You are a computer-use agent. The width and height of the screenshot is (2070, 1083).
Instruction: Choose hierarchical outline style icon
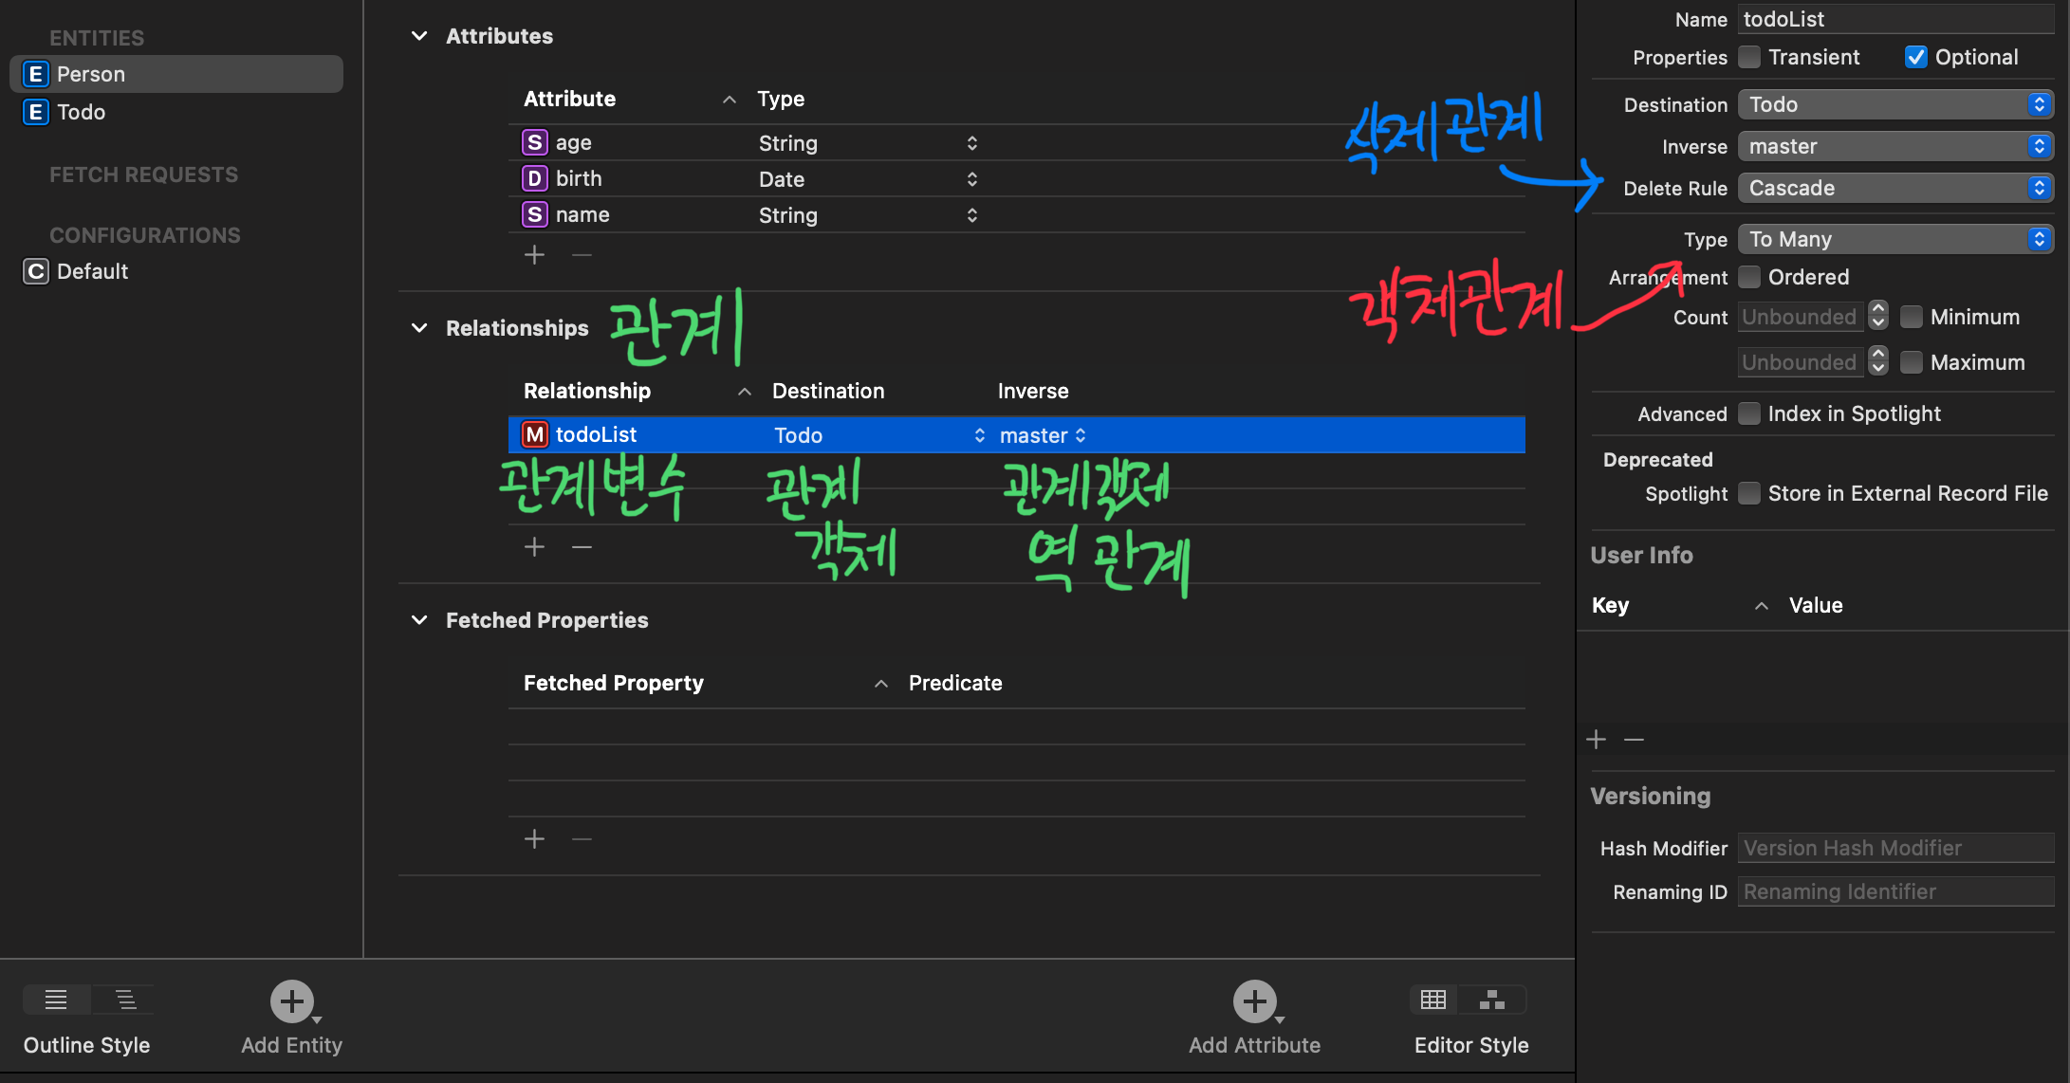coord(125,1000)
